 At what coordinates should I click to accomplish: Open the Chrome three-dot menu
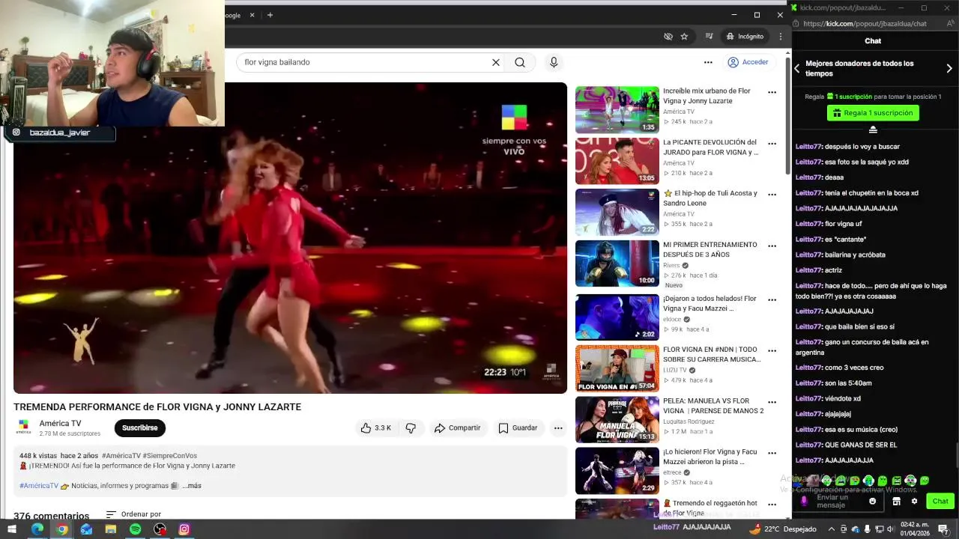781,36
